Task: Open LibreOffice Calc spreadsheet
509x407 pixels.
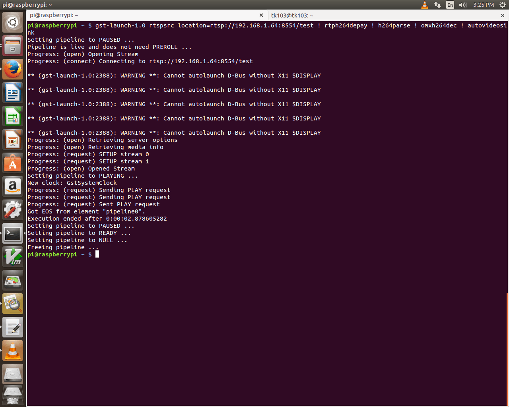Action: 13,116
